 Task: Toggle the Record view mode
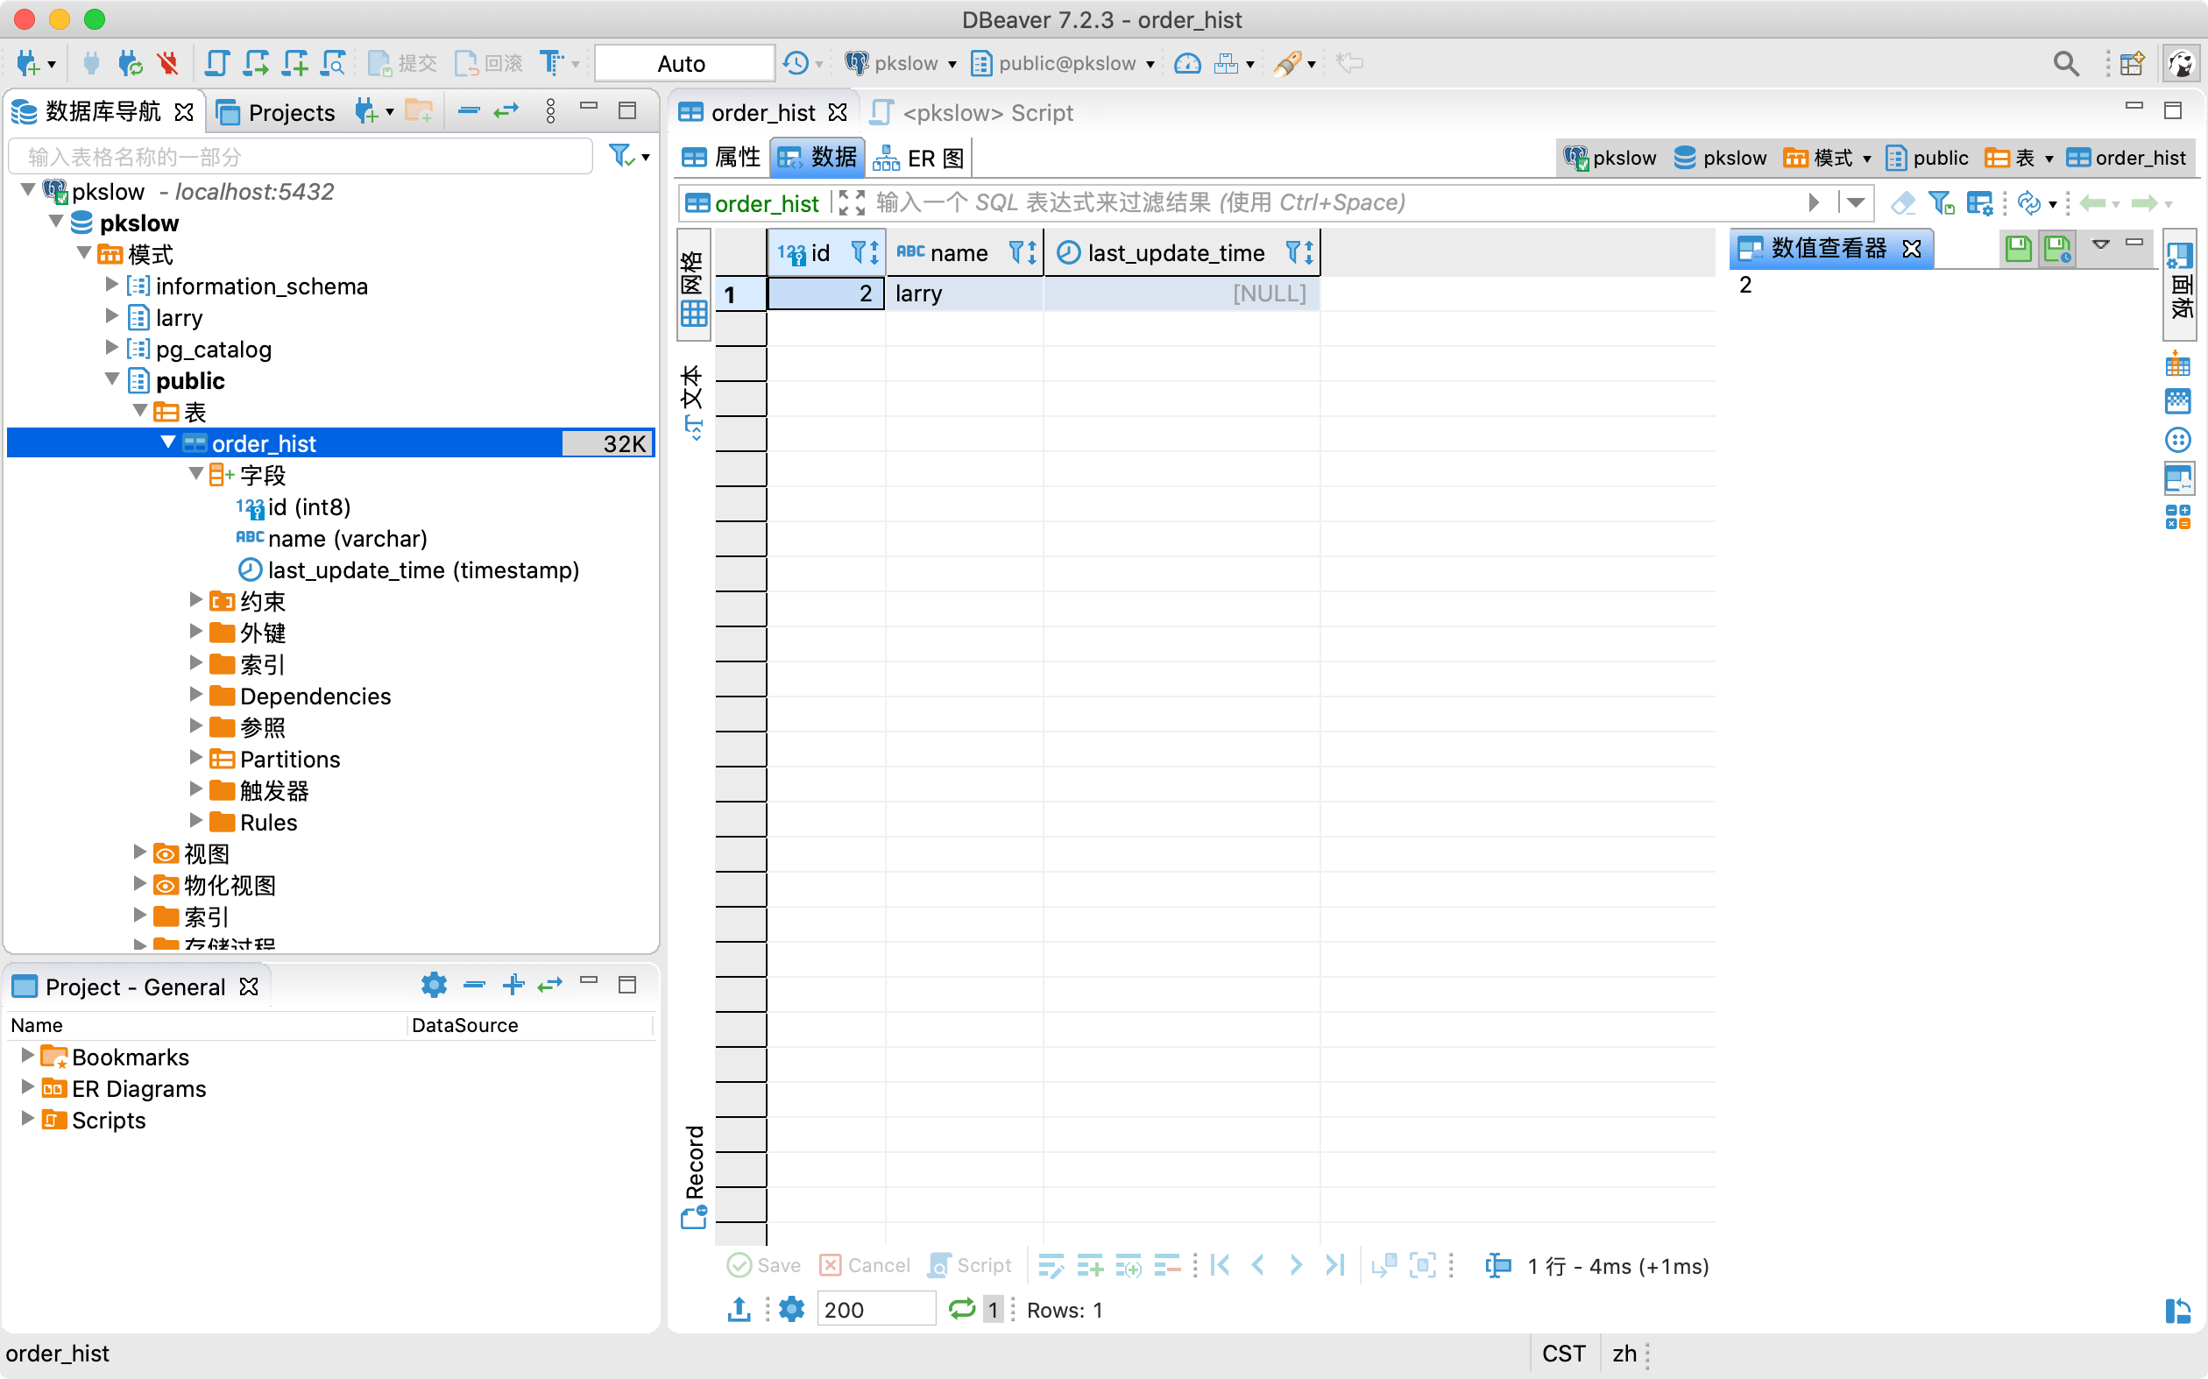coord(694,1177)
